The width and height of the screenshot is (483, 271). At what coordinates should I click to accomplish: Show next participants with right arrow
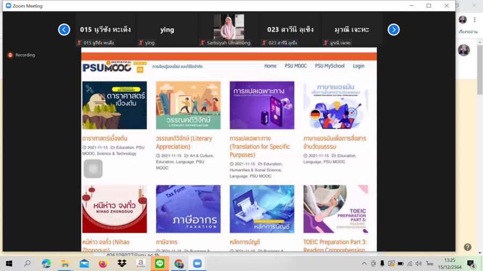(x=393, y=29)
